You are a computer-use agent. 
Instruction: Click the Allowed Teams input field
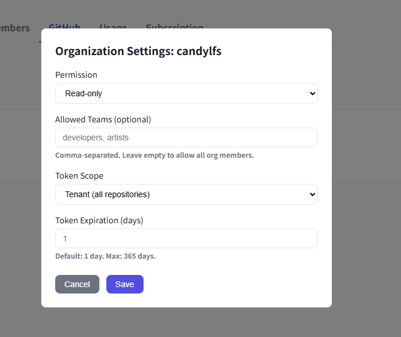point(186,137)
